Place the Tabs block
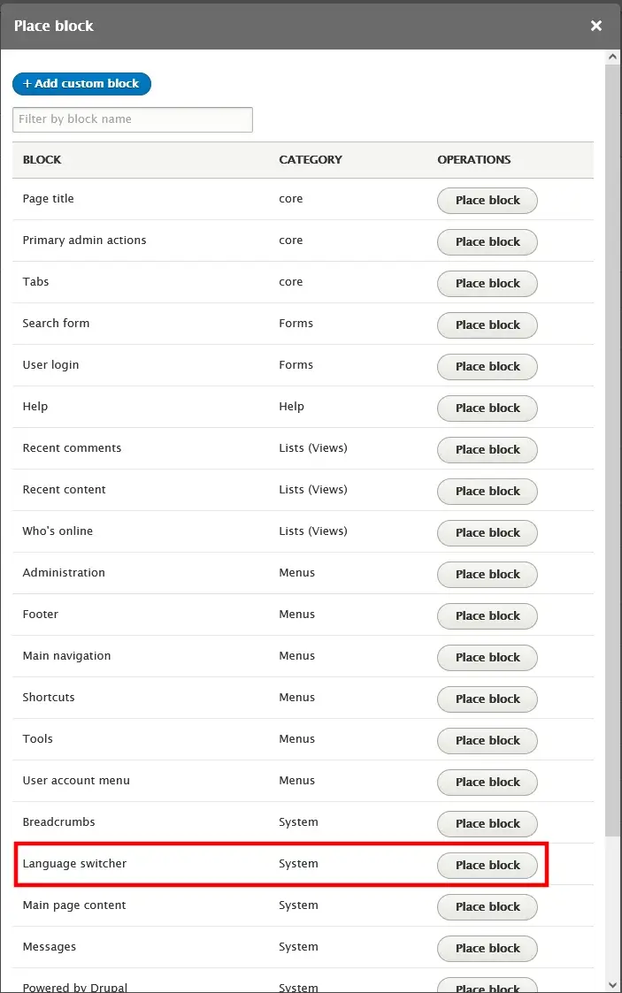 488,284
